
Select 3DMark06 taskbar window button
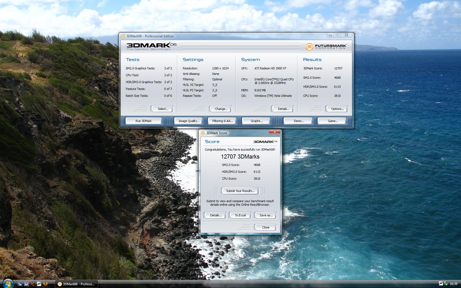[77, 284]
